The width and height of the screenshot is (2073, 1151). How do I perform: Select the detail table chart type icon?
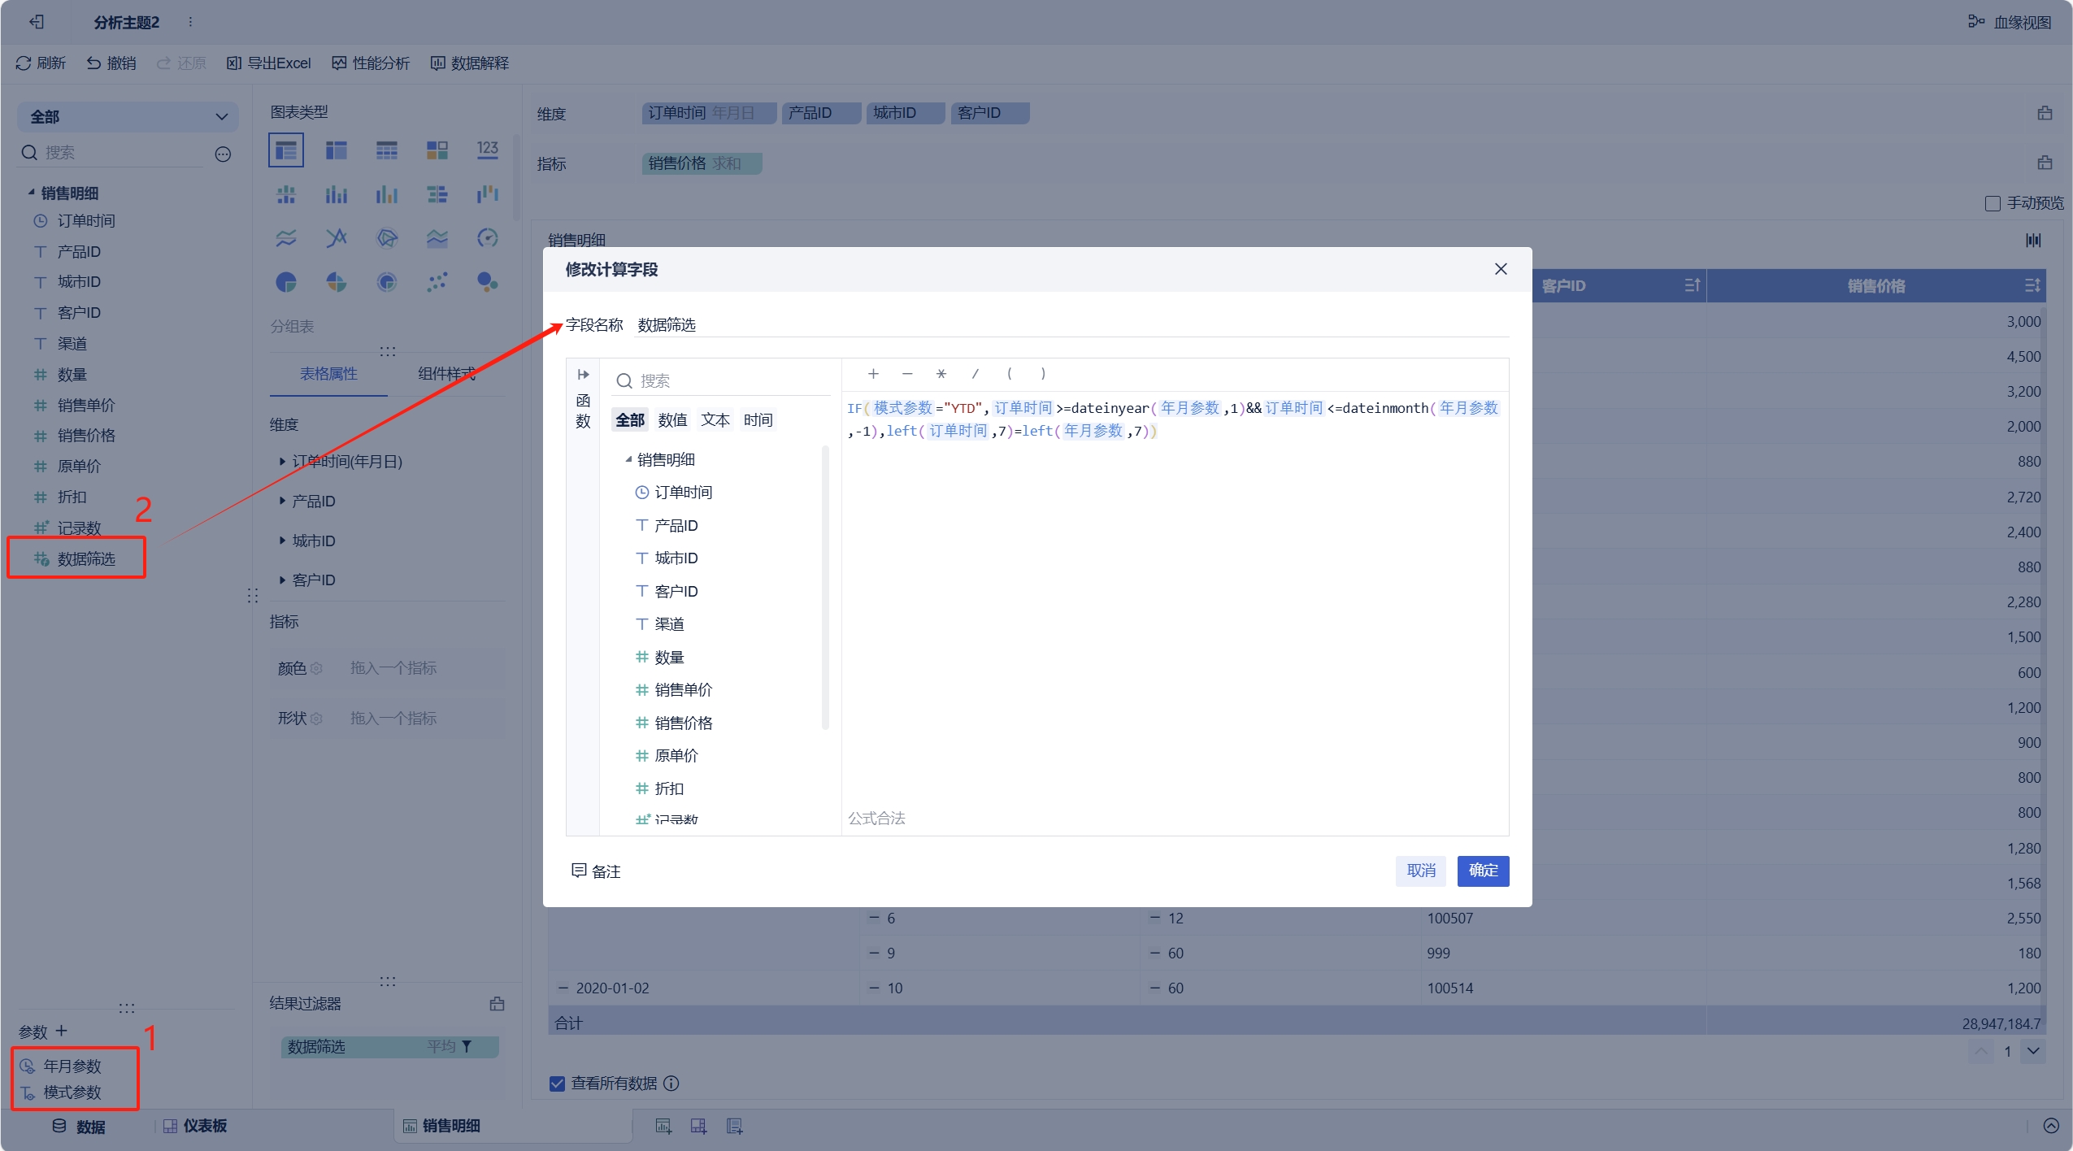pos(387,150)
